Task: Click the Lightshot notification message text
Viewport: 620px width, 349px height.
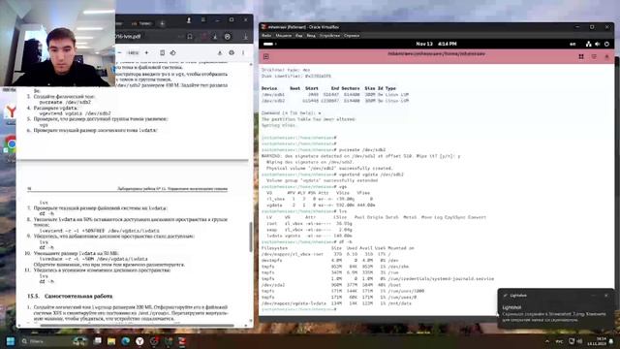Action: pyautogui.click(x=553, y=317)
